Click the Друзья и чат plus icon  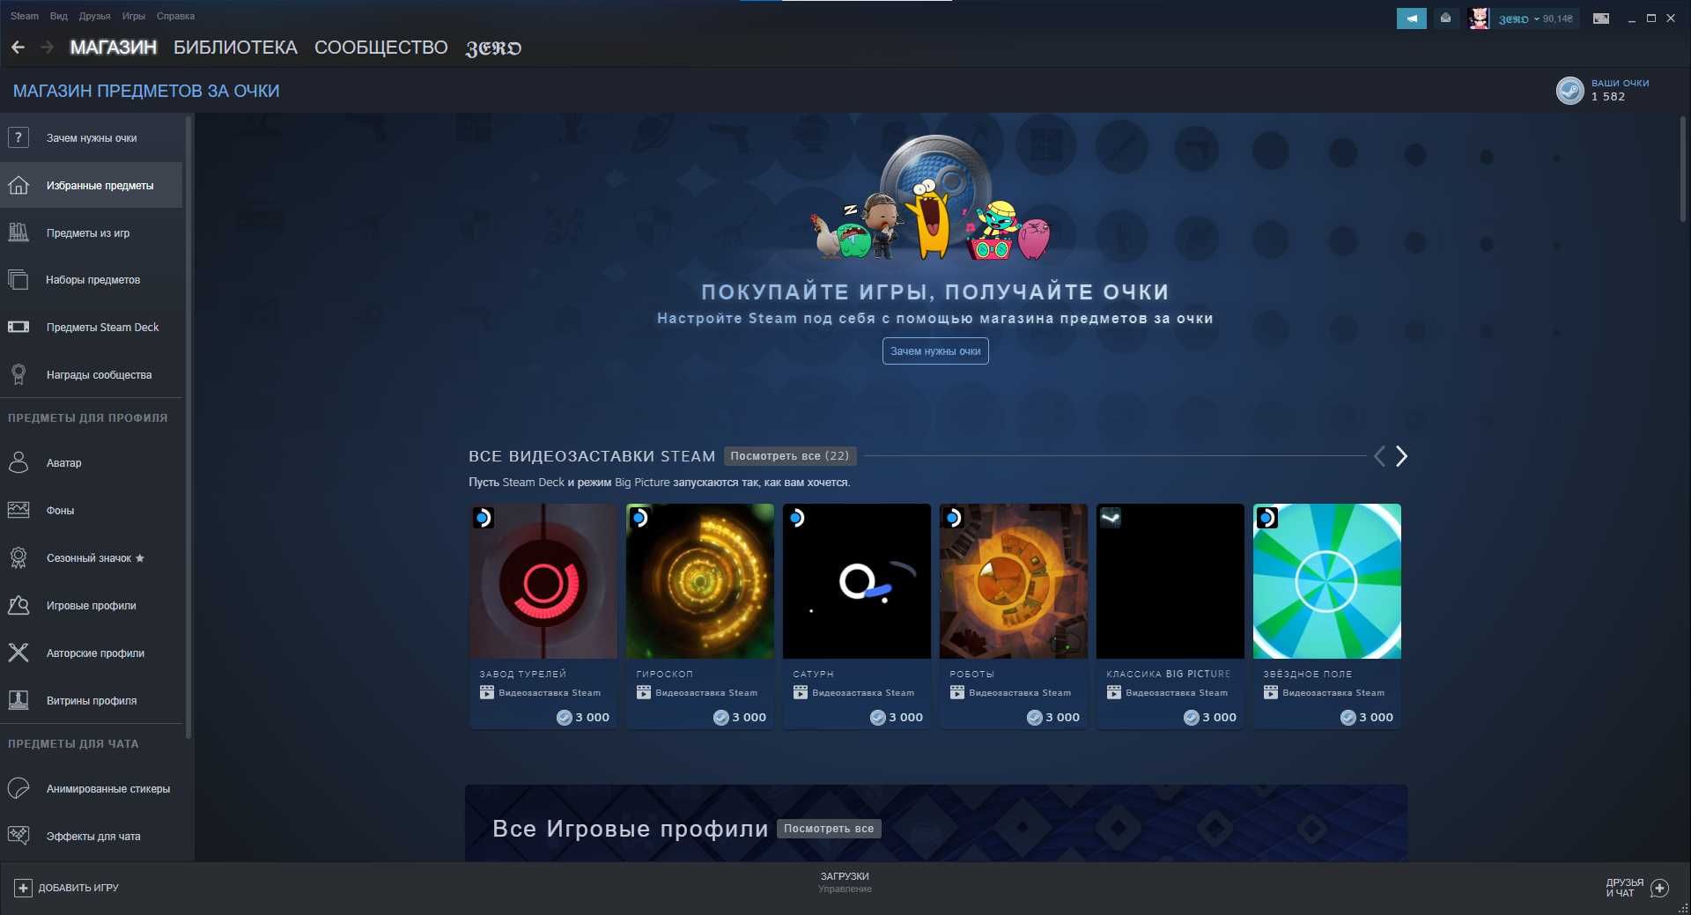coord(1659,888)
